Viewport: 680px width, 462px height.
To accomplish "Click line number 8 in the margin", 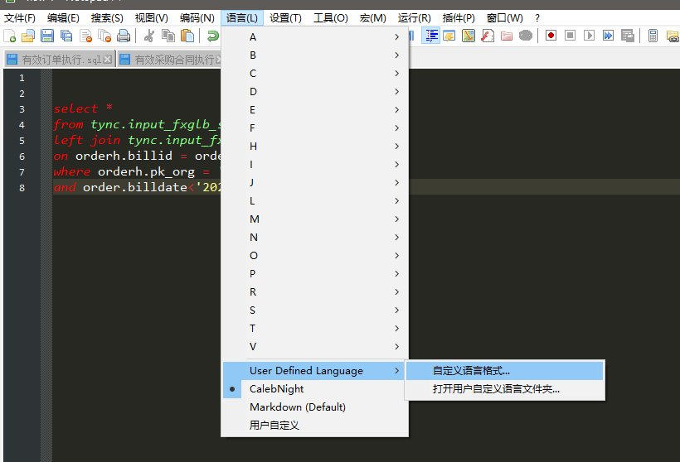I will point(22,188).
